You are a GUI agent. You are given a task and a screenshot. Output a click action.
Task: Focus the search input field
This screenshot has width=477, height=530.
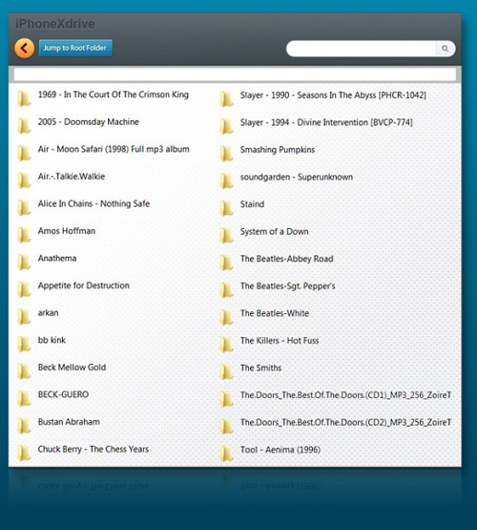coord(362,49)
